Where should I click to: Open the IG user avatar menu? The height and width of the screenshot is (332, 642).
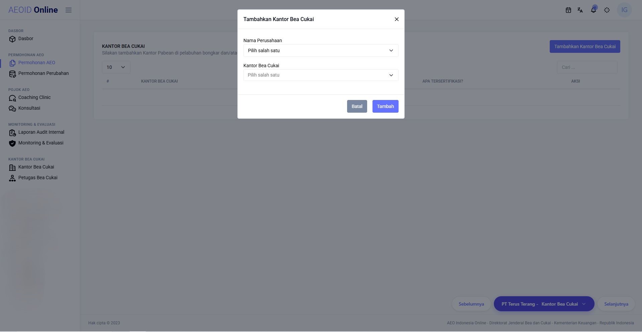[x=624, y=10]
